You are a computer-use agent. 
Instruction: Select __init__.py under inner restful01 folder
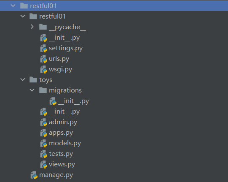pos(64,38)
